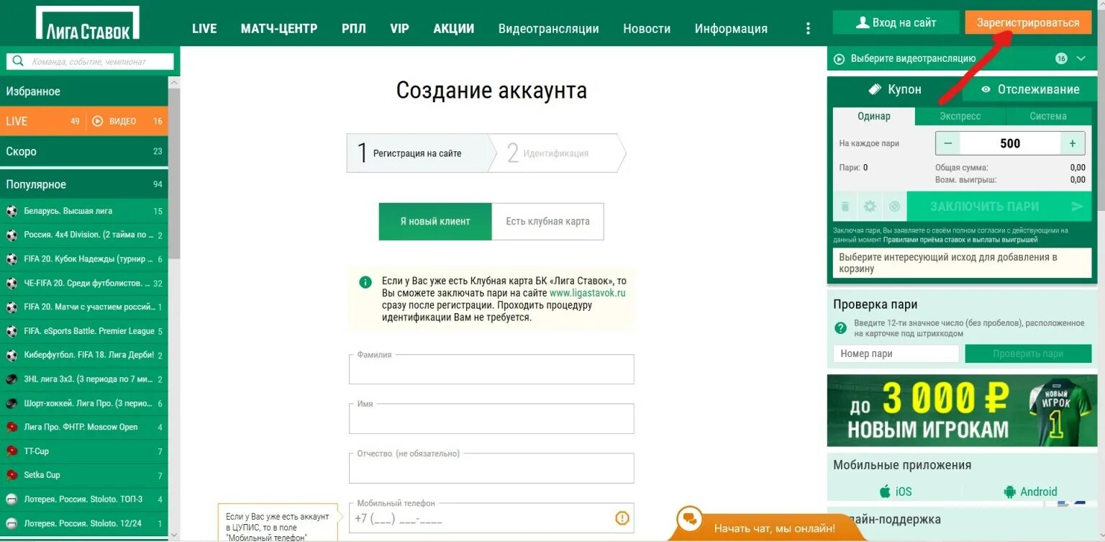1105x542 pixels.
Task: Click the team search input field
Action: (90, 61)
